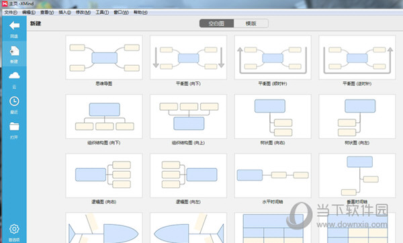The image size is (403, 243).
Task: Choose the matrix thumbnail with blue top header
Action: 273,228
